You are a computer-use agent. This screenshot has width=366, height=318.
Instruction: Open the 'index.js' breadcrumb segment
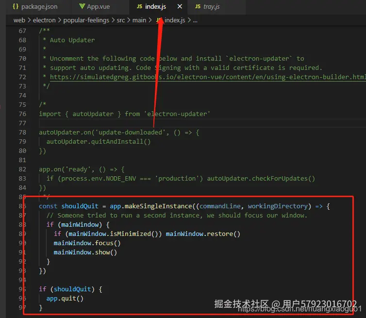click(175, 20)
